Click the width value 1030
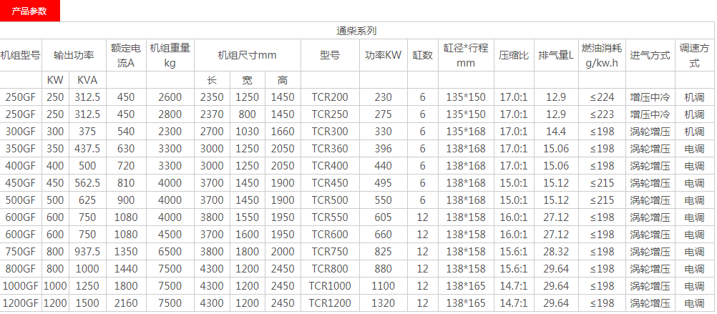Image resolution: width=717 pixels, height=314 pixels. pos(248,132)
